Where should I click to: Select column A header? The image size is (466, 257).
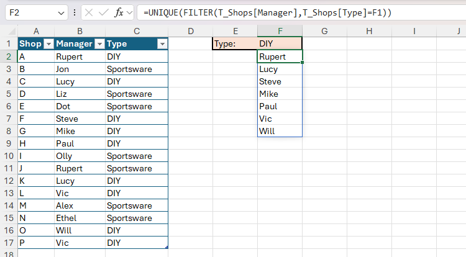(36, 31)
